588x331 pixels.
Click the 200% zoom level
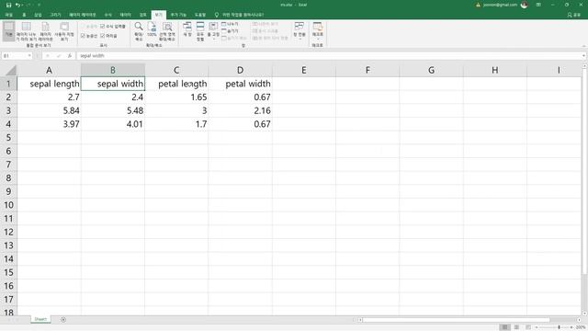(581, 327)
